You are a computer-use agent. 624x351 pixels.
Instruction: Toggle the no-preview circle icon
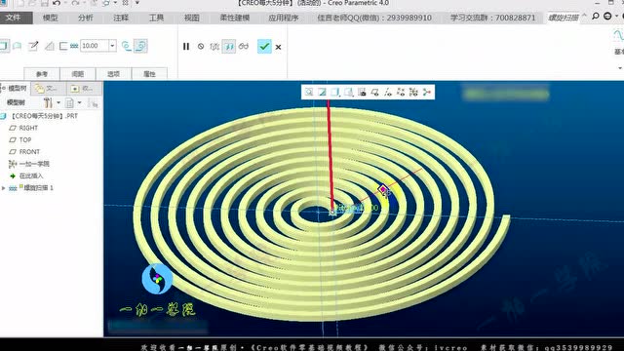click(x=201, y=47)
